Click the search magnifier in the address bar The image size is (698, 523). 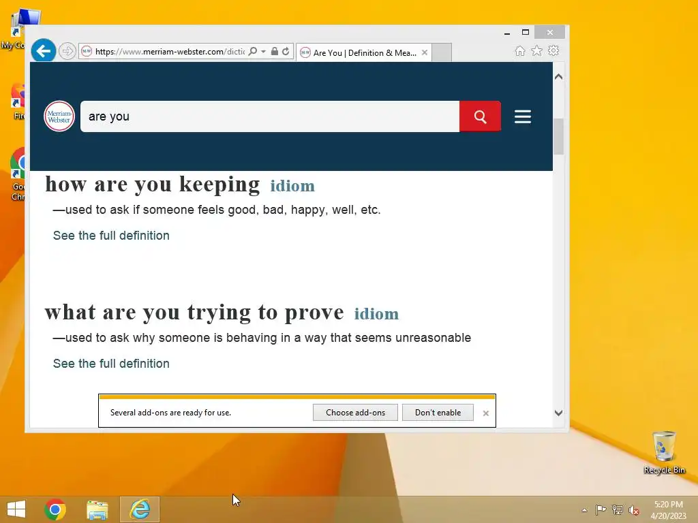click(252, 52)
